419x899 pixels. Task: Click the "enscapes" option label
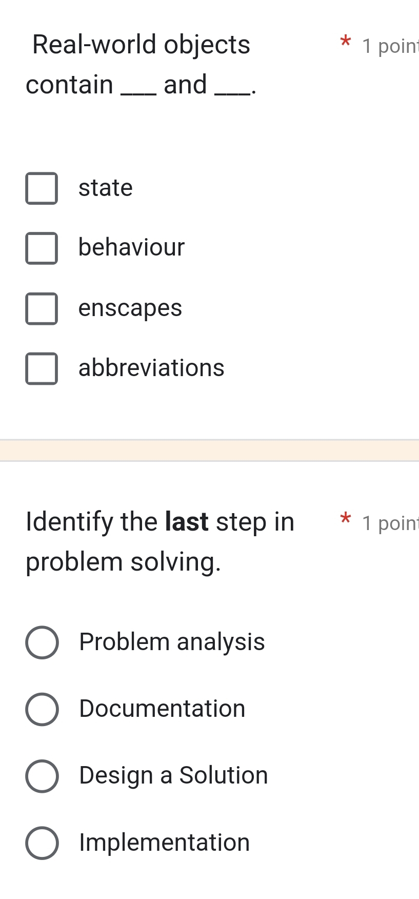(x=130, y=308)
